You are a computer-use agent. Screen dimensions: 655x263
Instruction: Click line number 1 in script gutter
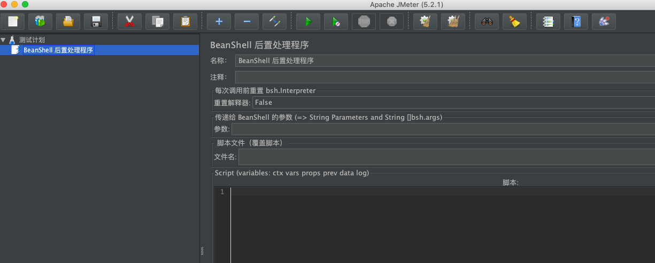click(x=222, y=192)
